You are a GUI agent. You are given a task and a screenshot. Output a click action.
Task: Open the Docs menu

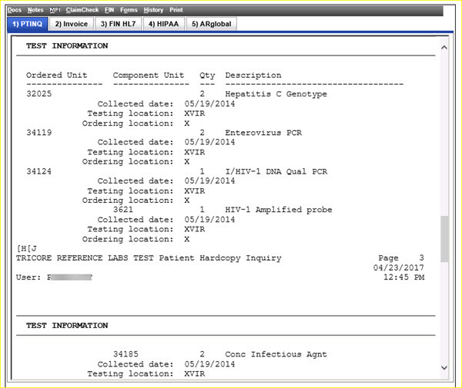click(x=15, y=10)
